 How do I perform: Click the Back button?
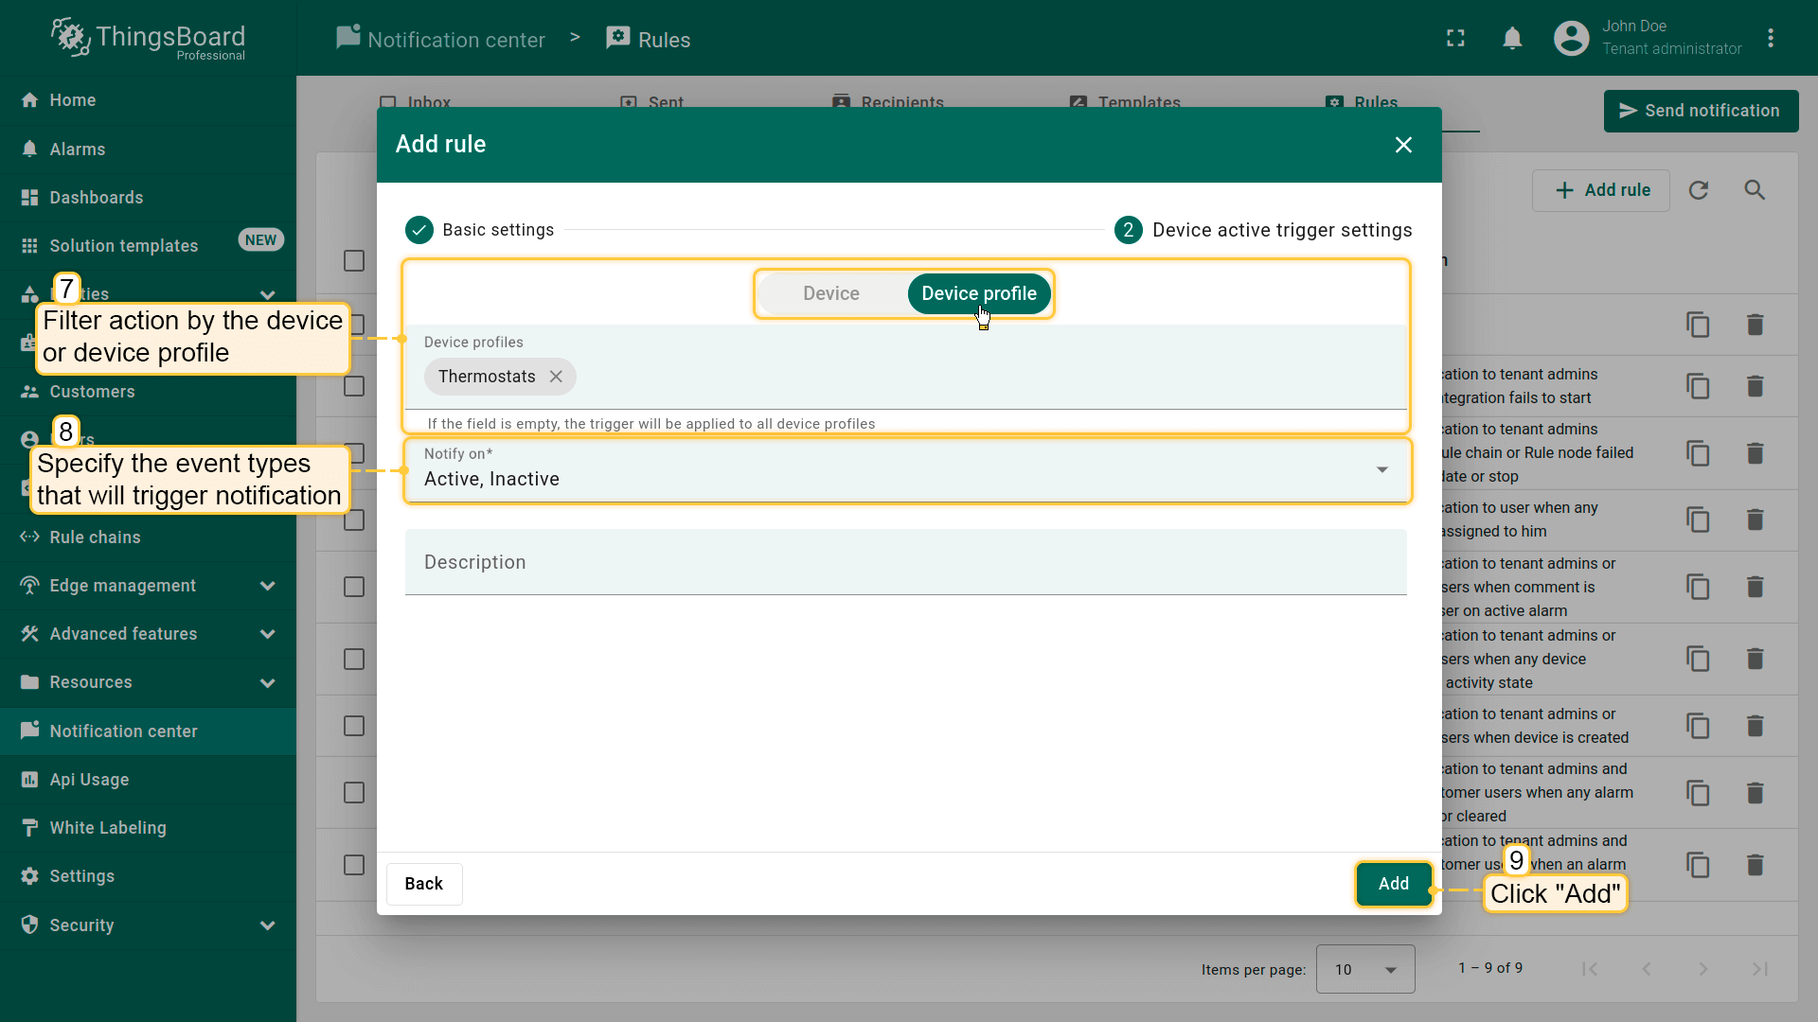tap(423, 884)
